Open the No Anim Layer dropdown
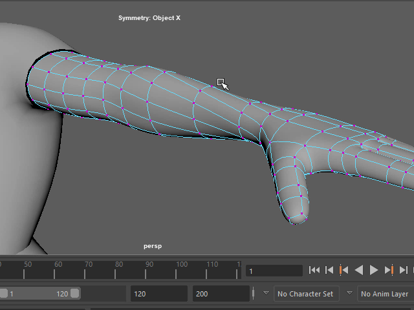 pyautogui.click(x=386, y=294)
